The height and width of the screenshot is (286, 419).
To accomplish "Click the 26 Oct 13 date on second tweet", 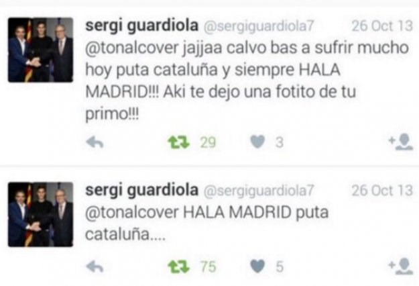I will [382, 191].
